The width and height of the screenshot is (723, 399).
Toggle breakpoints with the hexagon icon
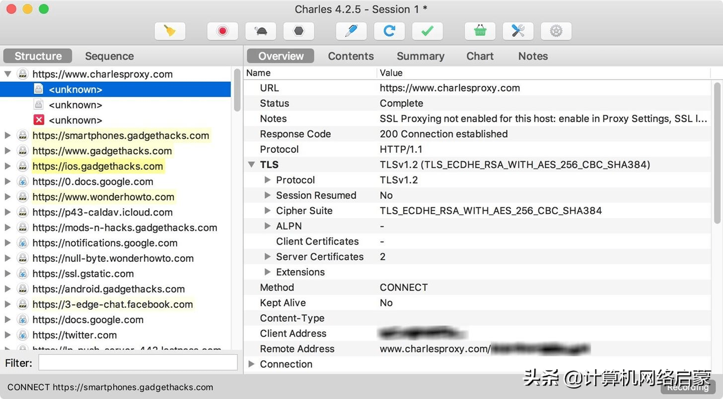(298, 31)
